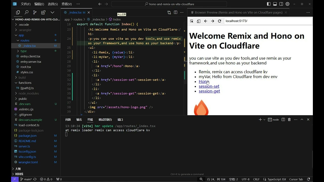Image resolution: width=324 pixels, height=182 pixels.
Task: Click the notifications bell in the status bar
Action: tap(309, 179)
